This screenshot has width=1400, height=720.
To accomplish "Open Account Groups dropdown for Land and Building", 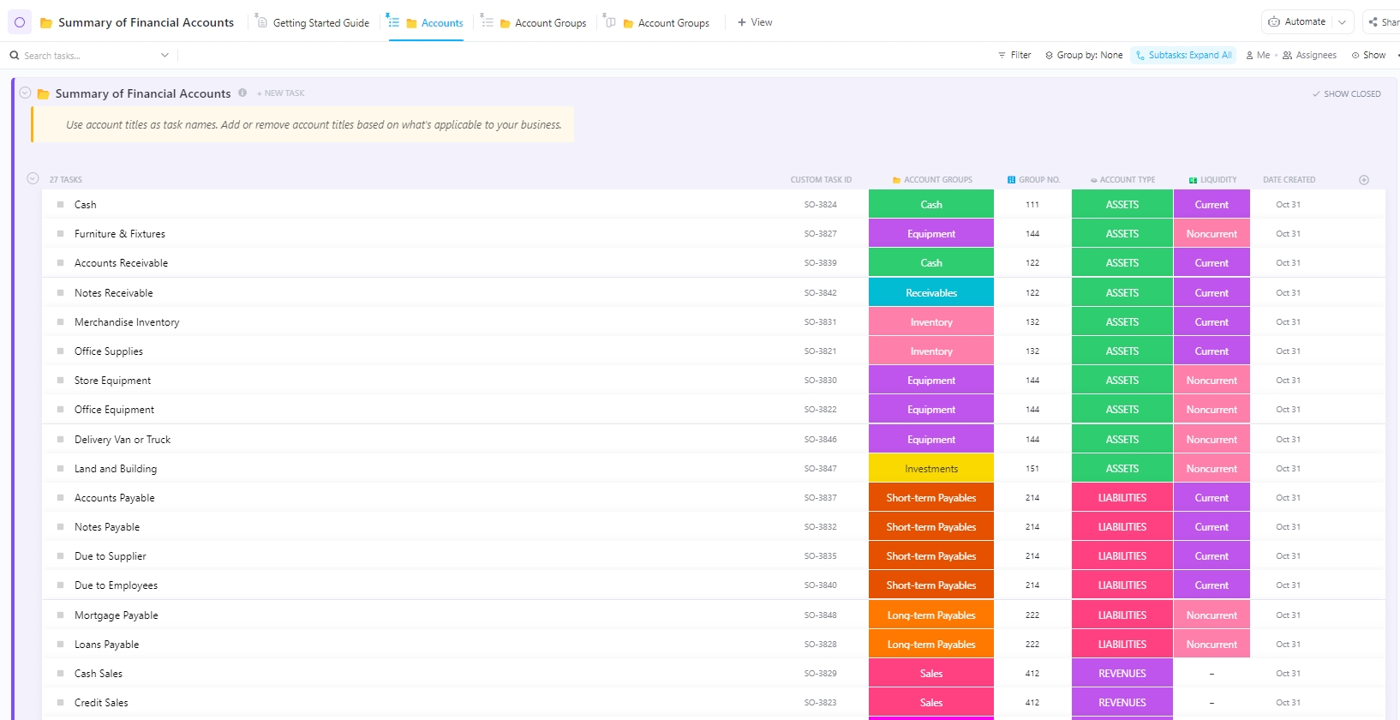I will pyautogui.click(x=931, y=469).
